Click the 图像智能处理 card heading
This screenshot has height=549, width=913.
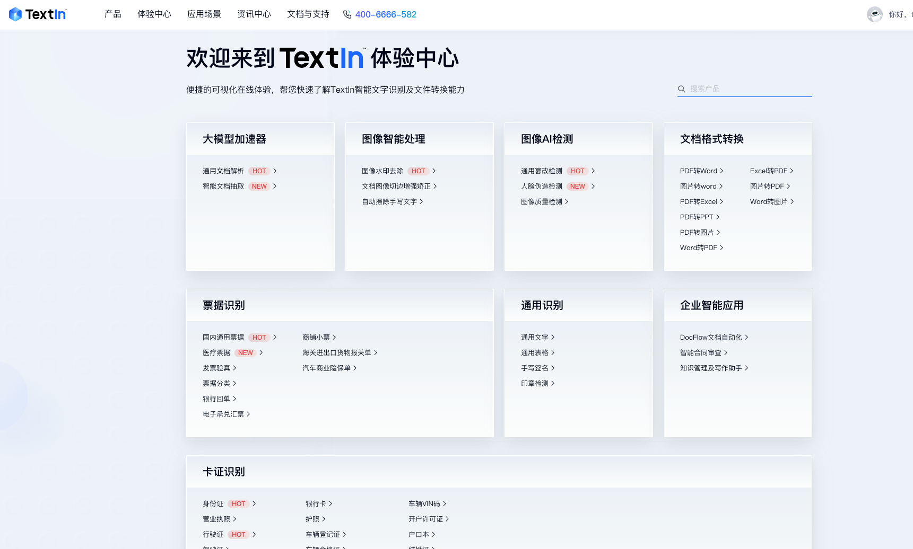tap(394, 139)
